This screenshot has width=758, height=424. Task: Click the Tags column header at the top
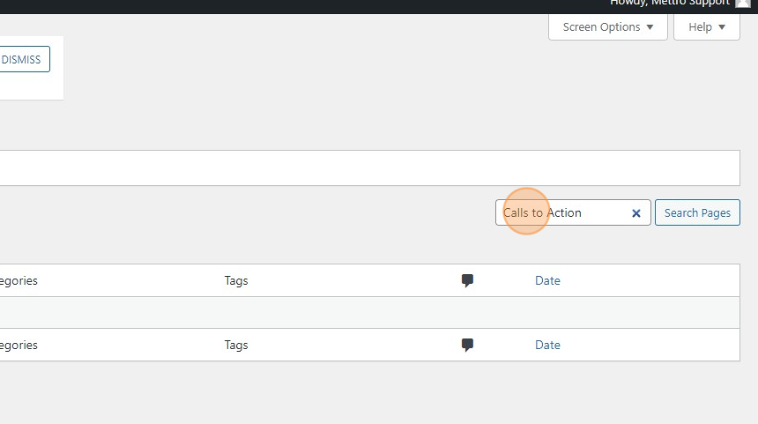[236, 281]
